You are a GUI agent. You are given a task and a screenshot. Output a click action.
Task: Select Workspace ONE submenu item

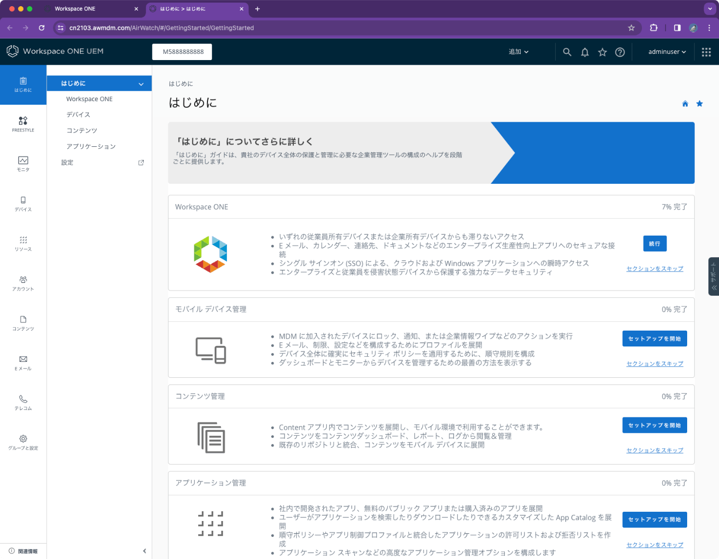click(89, 99)
